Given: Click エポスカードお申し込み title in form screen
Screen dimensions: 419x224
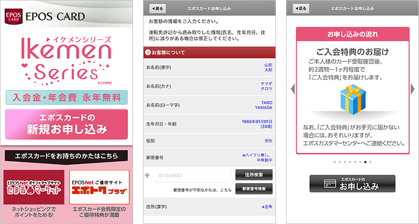Looking at the screenshot, I should 209,8.
